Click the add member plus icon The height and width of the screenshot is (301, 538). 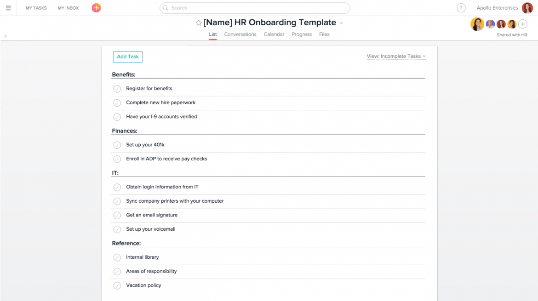pos(523,24)
